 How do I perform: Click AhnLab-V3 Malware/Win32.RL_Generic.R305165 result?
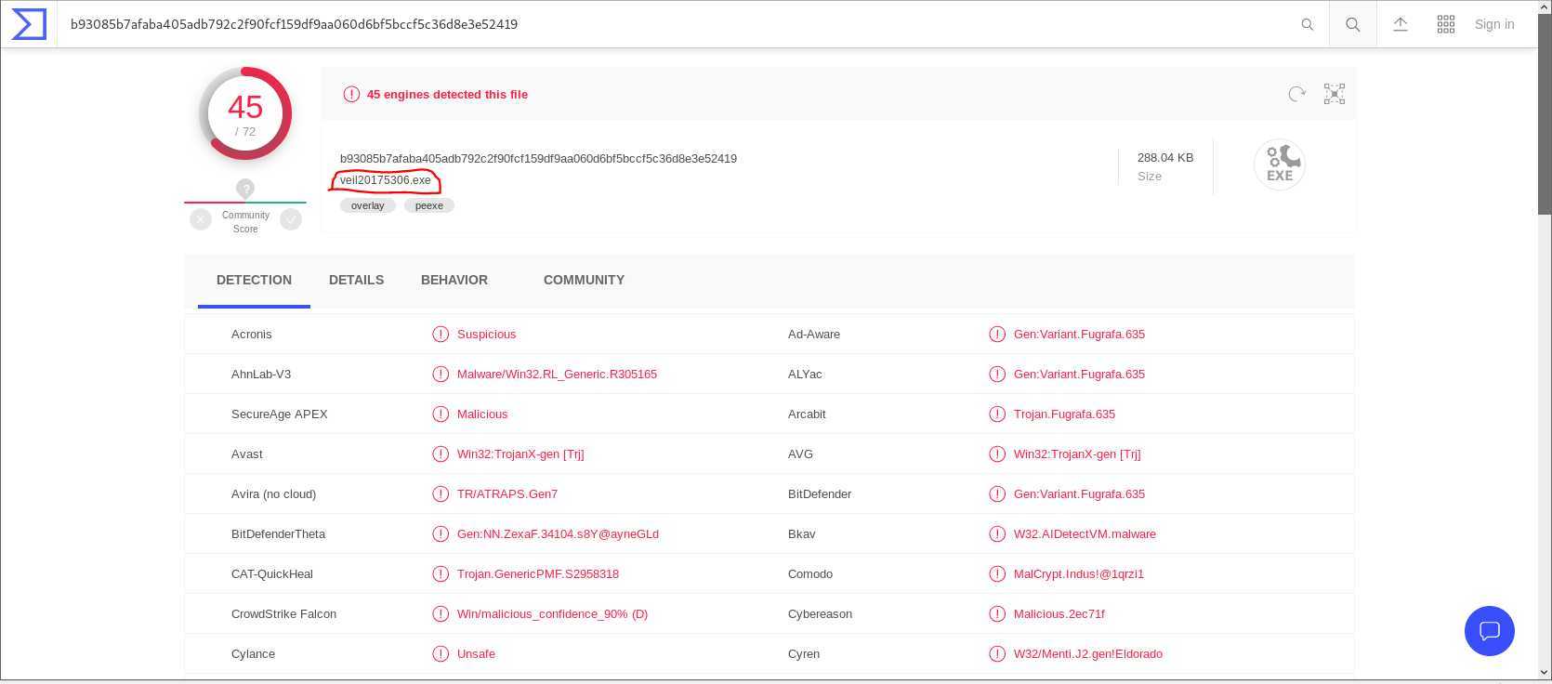(x=557, y=375)
